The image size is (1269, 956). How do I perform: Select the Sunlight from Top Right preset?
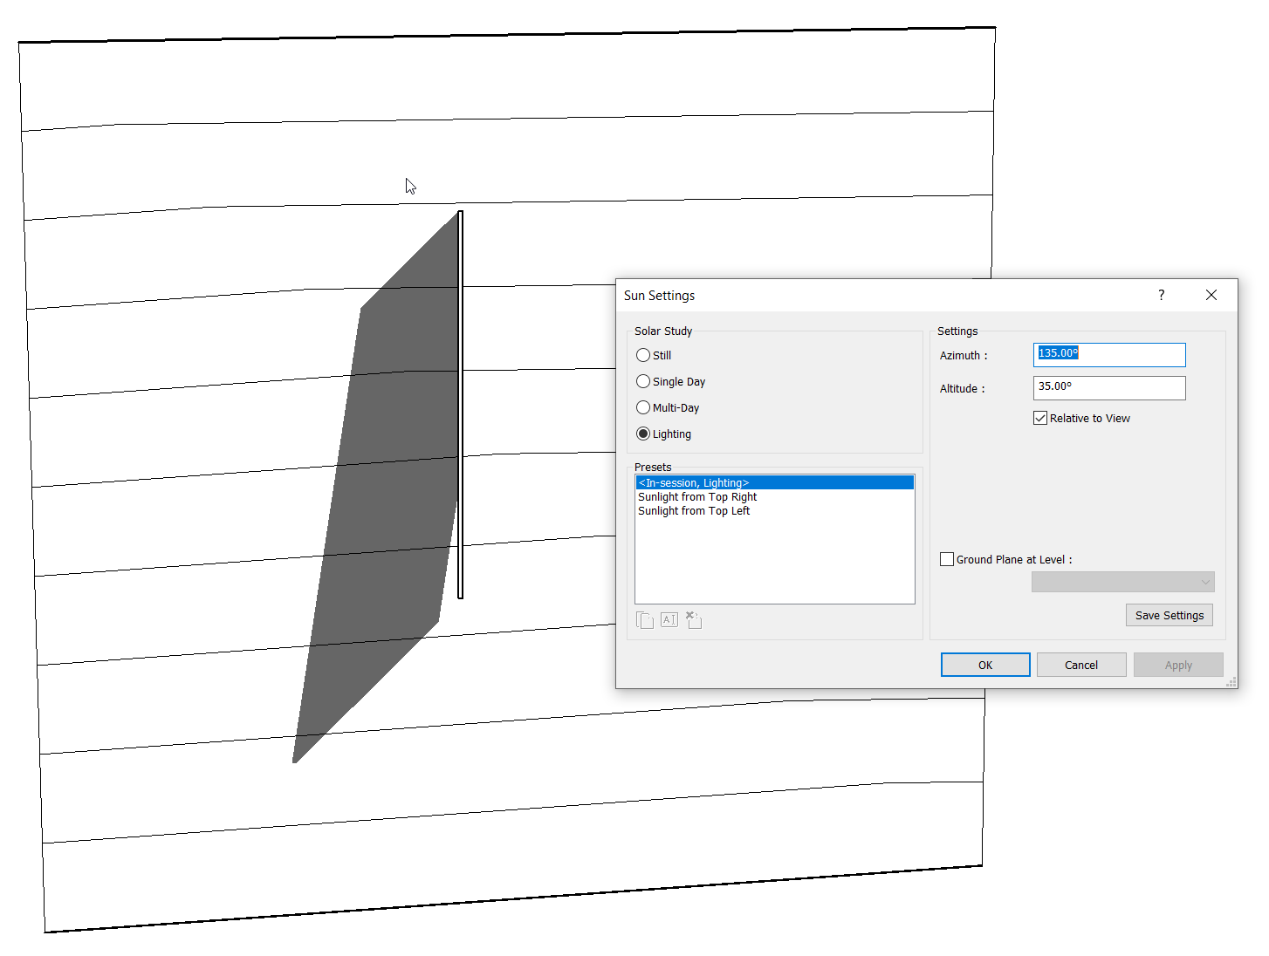coord(696,496)
